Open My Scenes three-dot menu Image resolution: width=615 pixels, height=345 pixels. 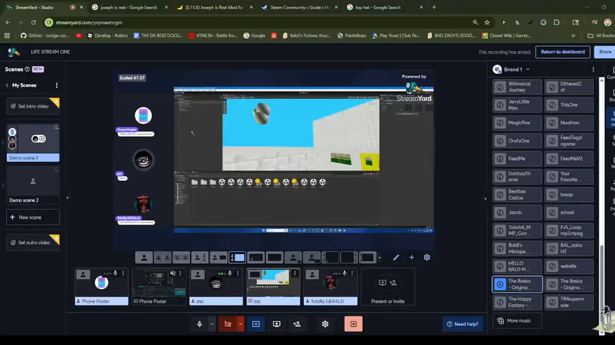tap(57, 85)
